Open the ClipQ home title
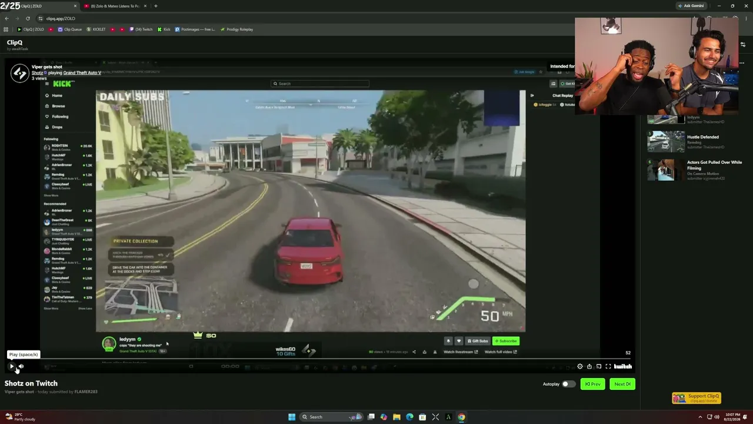Viewport: 753px width, 424px height. tap(15, 42)
